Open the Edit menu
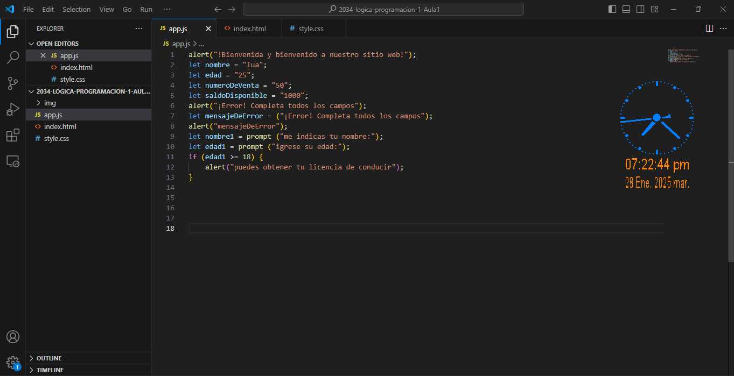734x376 pixels. coord(48,9)
